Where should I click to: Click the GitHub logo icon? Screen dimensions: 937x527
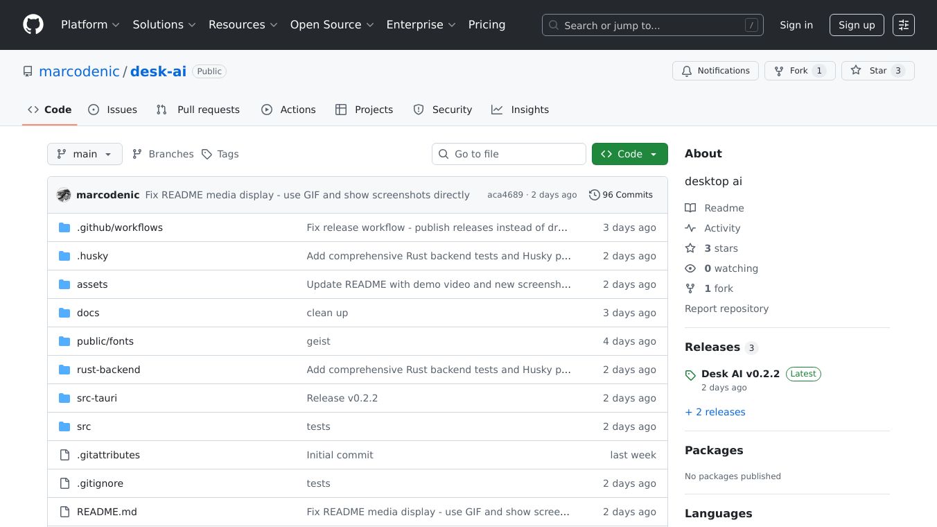tap(33, 25)
